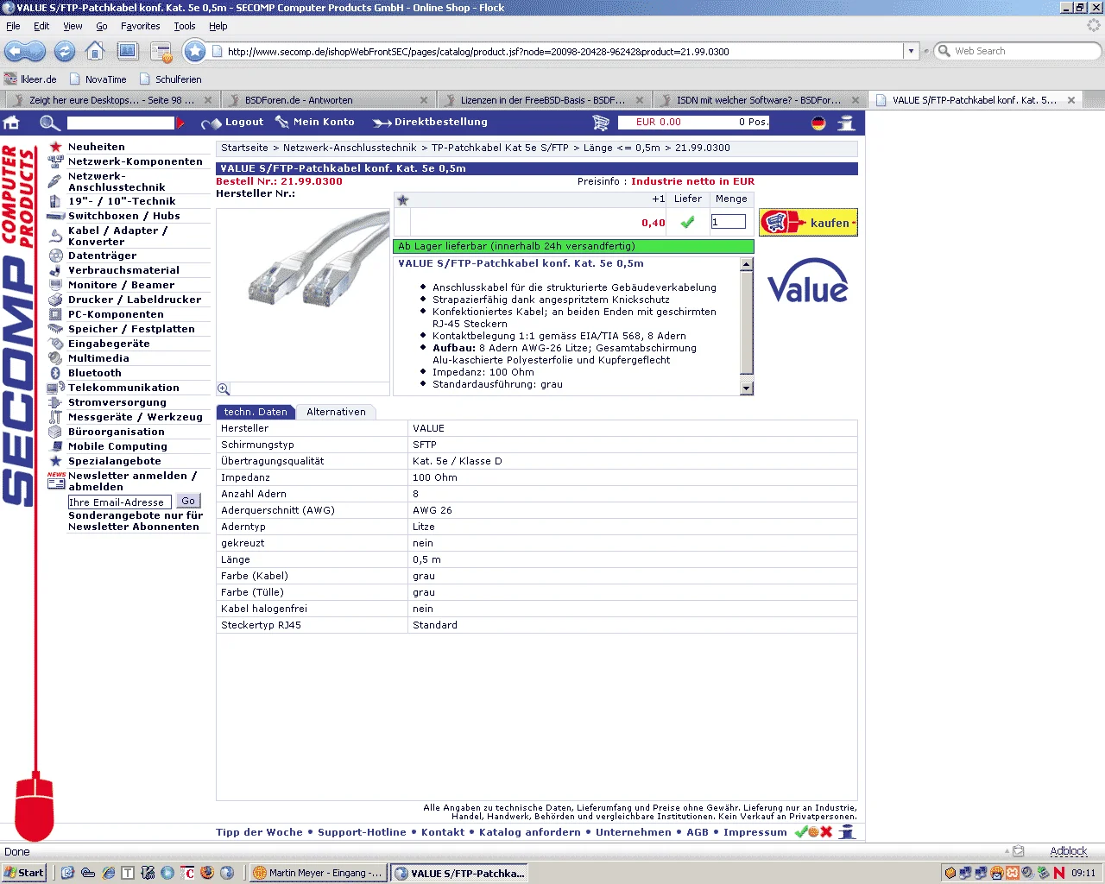Submit shop search with the red arrow
The width and height of the screenshot is (1105, 884).
[x=180, y=123]
